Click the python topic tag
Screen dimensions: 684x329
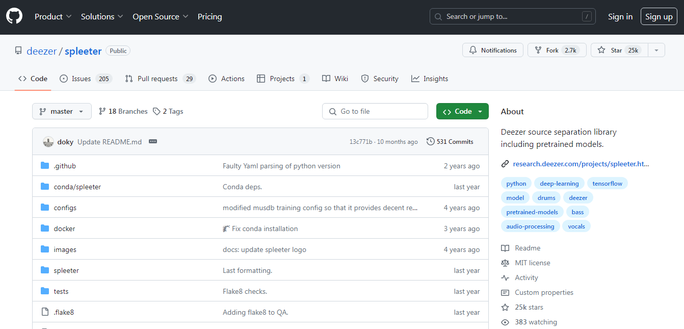click(x=516, y=184)
